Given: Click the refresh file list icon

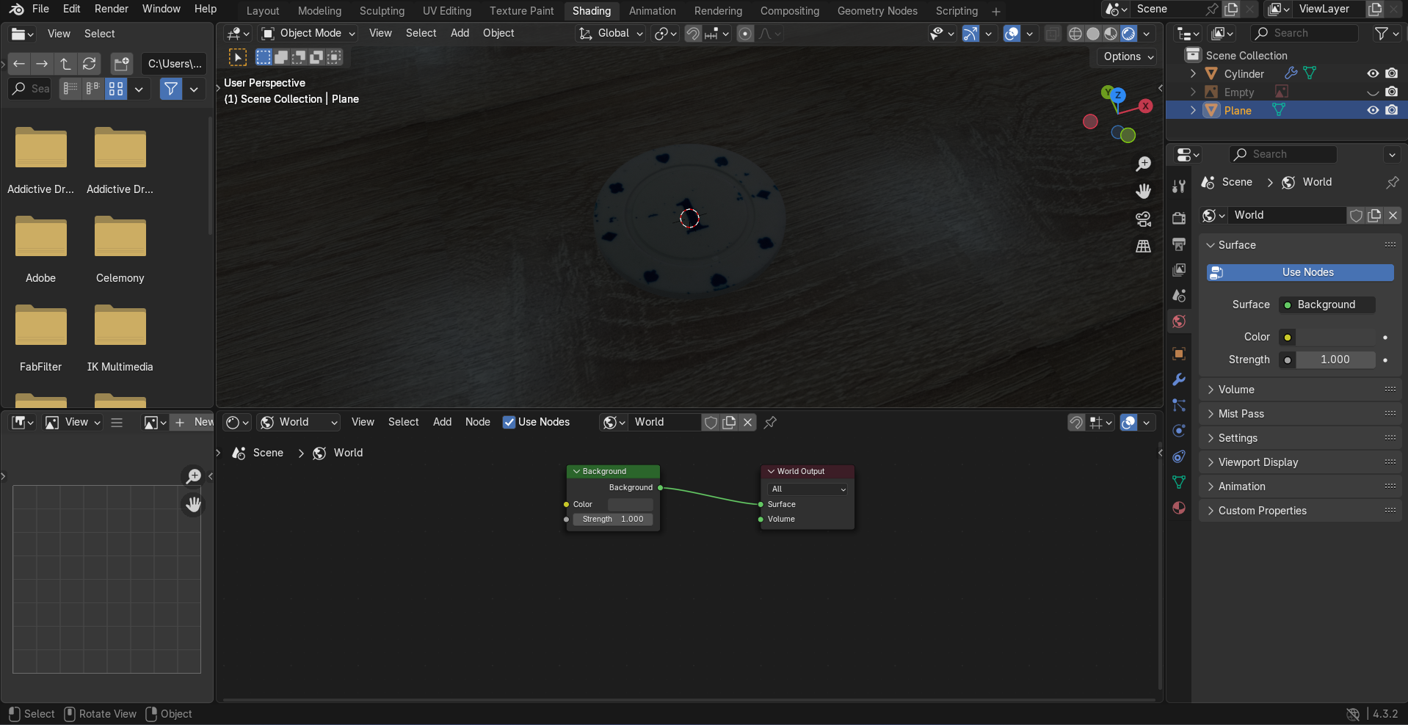Looking at the screenshot, I should 90,64.
